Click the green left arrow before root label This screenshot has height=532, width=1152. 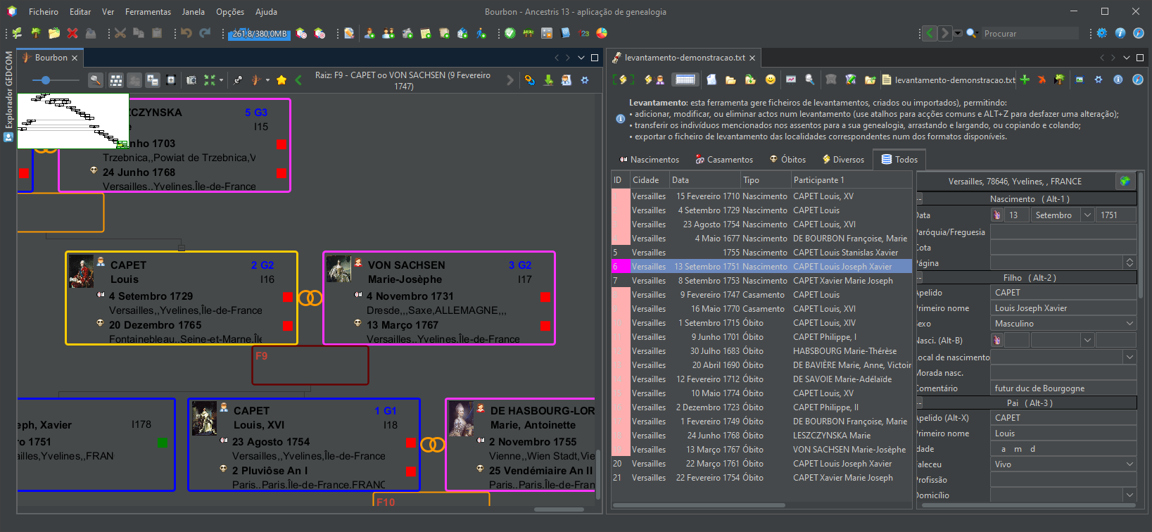tap(298, 80)
